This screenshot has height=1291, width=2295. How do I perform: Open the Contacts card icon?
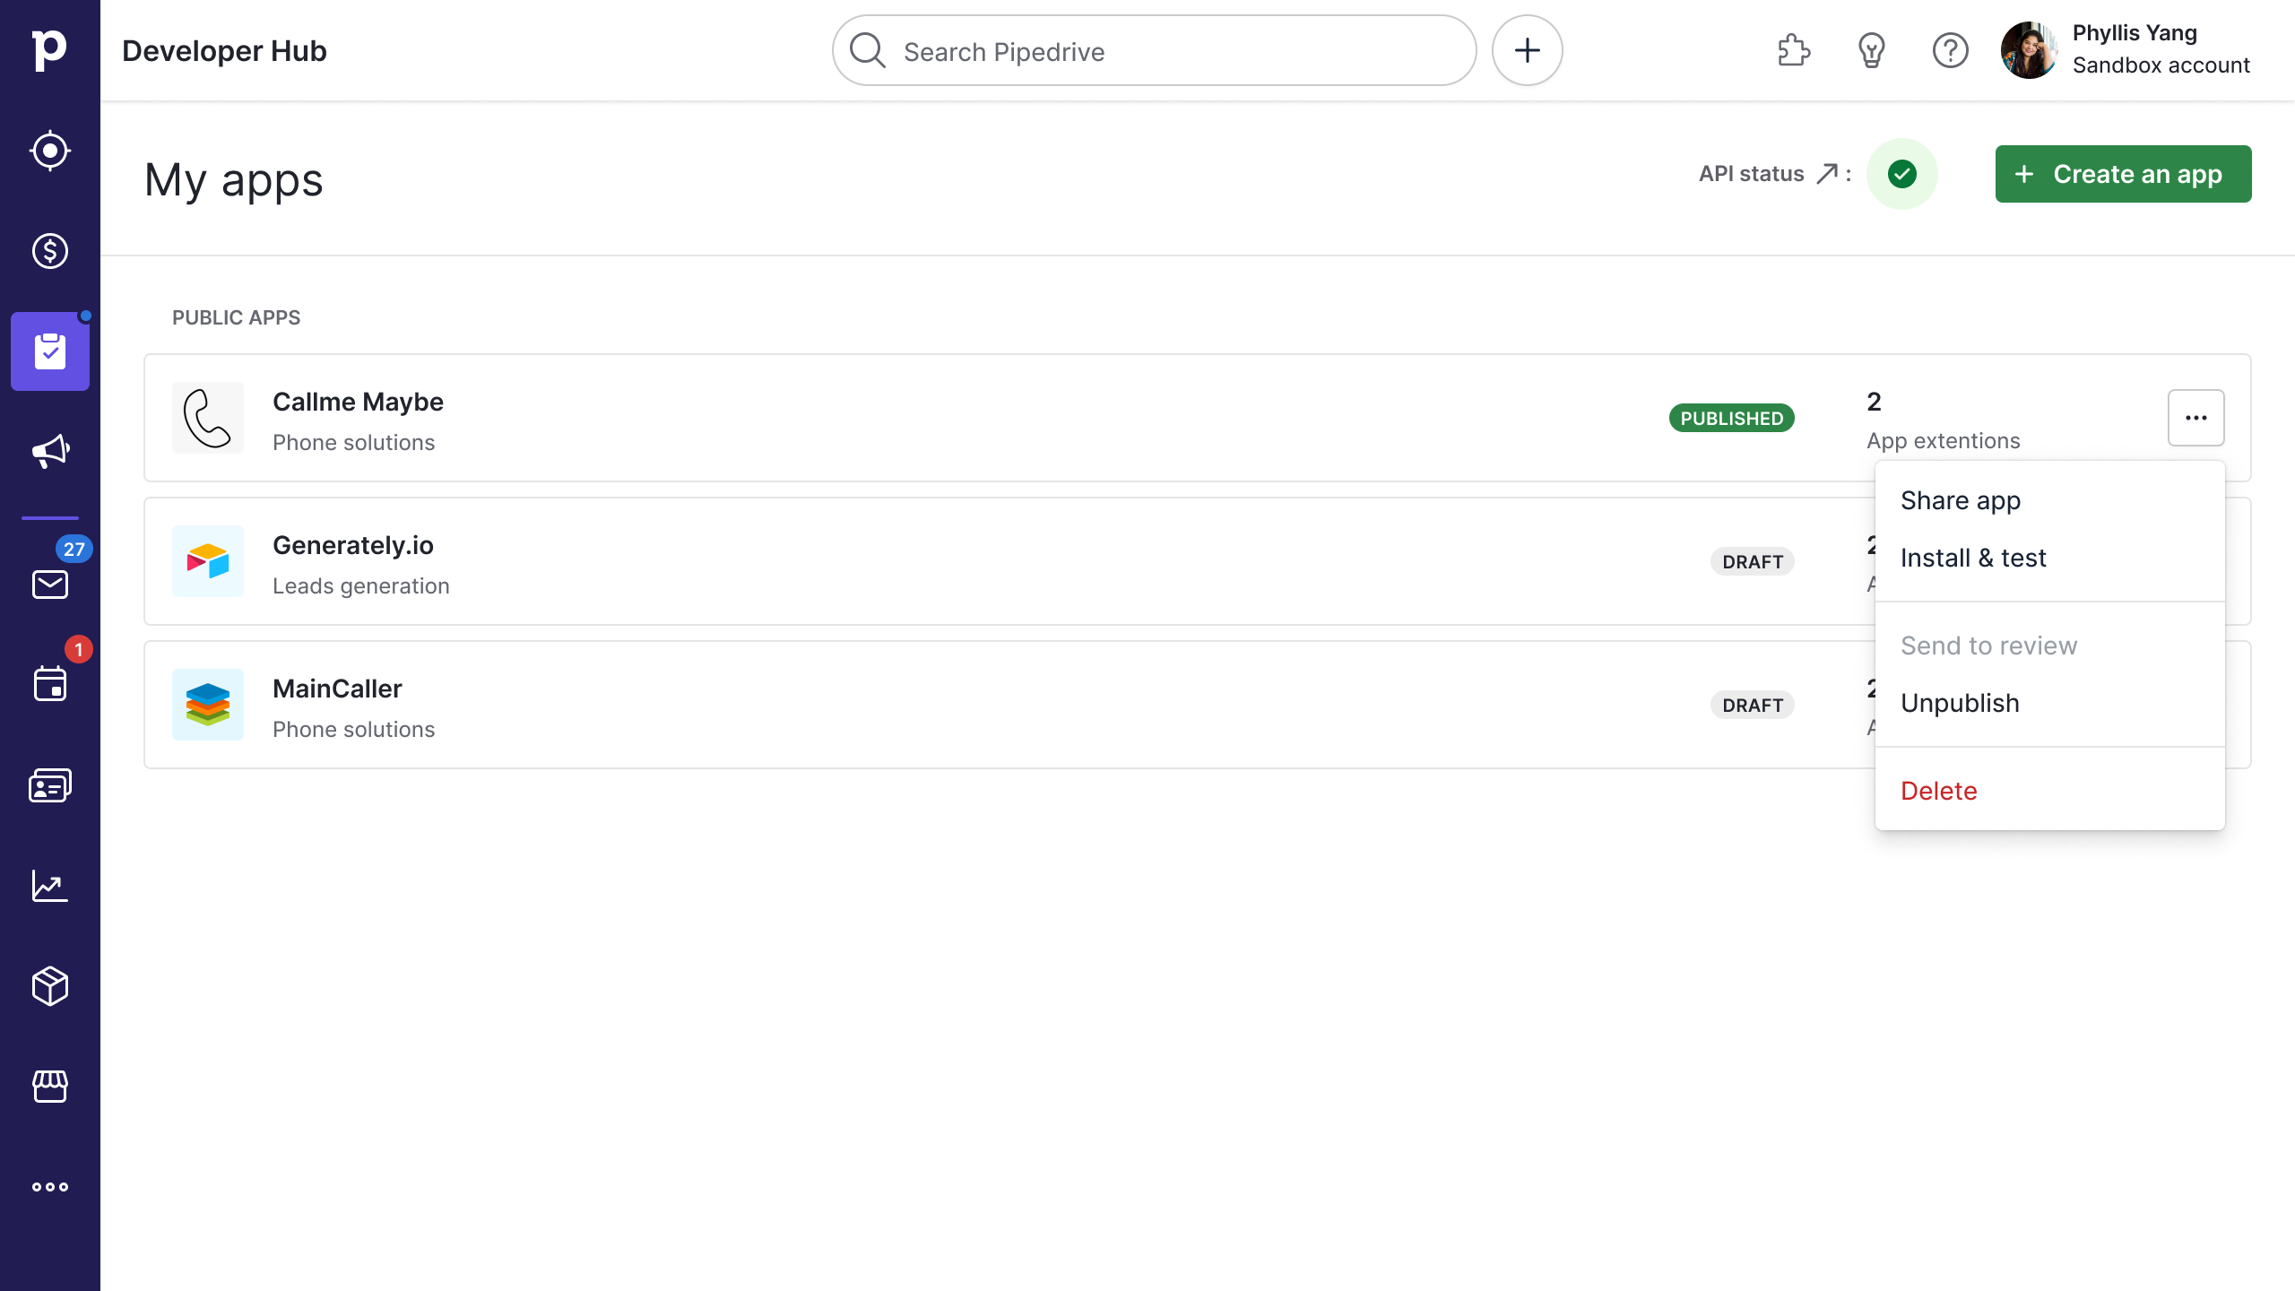tap(50, 785)
